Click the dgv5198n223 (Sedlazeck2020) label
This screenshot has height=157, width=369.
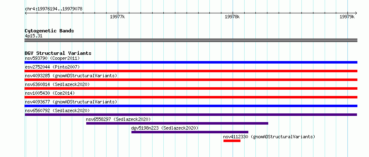(x=165, y=128)
